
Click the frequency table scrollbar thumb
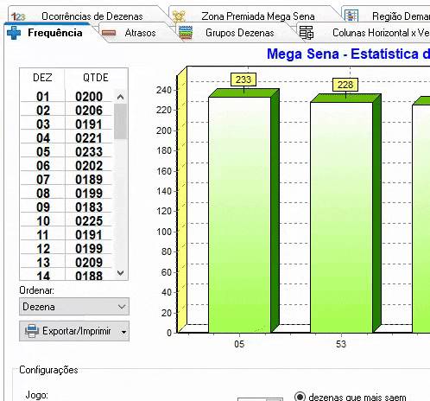pos(120,122)
